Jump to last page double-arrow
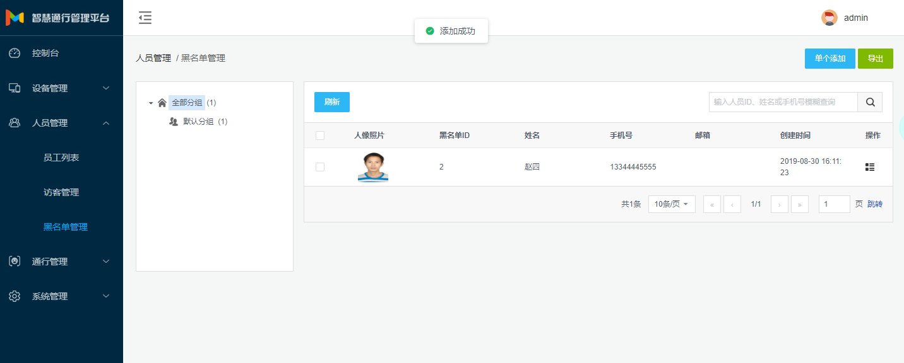 [x=800, y=204]
